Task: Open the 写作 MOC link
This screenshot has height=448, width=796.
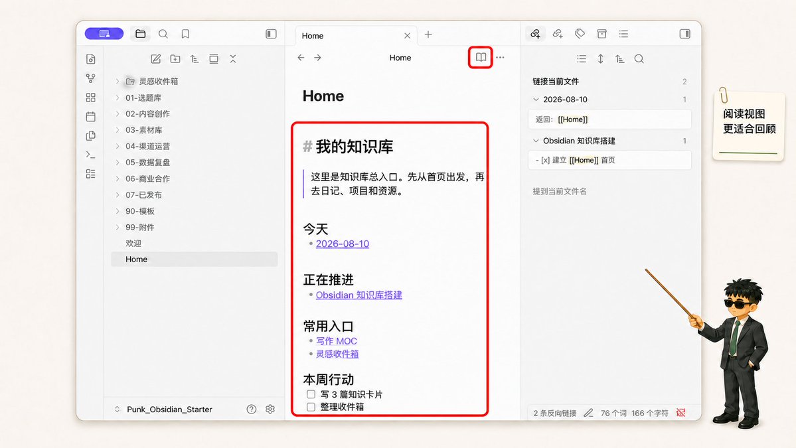Action: point(336,341)
